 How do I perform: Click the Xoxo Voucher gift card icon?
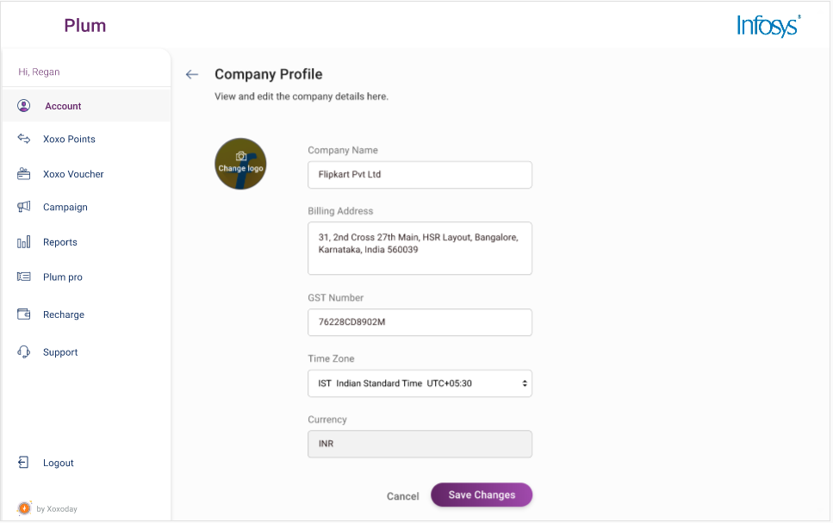pos(24,174)
